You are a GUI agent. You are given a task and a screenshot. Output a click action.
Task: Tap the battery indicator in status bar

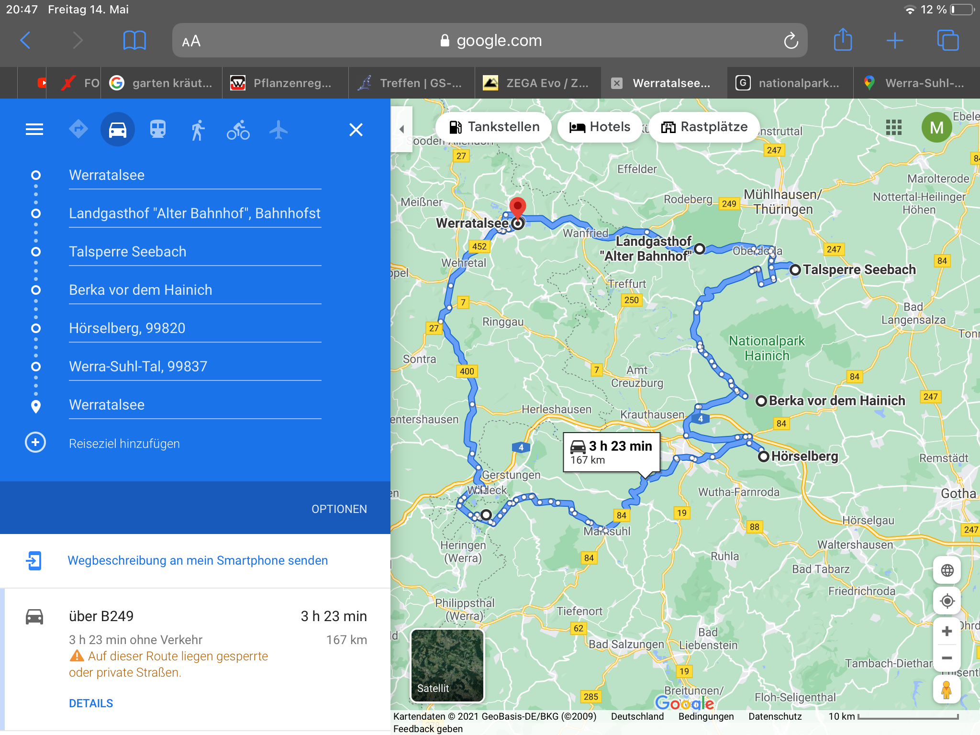(962, 10)
